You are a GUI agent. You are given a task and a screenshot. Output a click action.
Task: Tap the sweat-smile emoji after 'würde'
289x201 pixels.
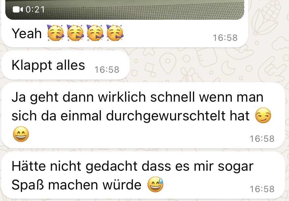[155, 185]
